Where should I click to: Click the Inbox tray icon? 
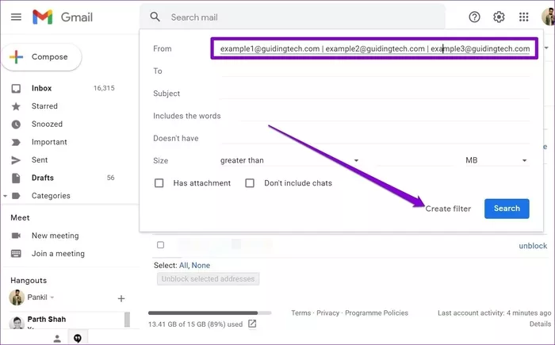(x=16, y=88)
